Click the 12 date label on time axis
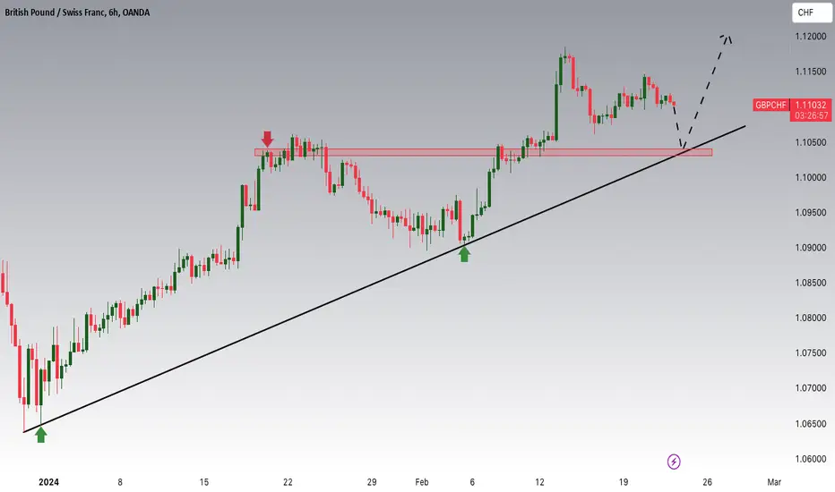Screen dimensions: 835x492 click(x=539, y=482)
